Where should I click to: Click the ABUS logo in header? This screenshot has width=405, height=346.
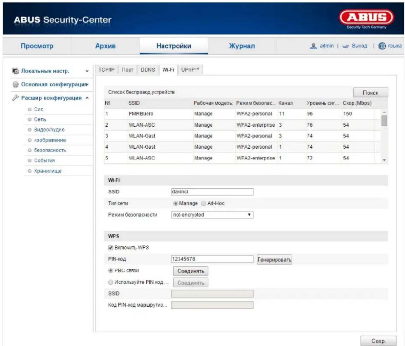pyautogui.click(x=367, y=19)
